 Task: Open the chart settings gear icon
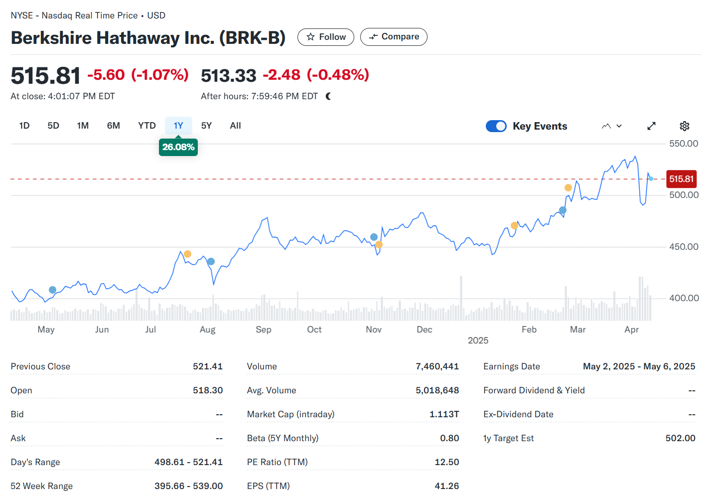pos(685,126)
